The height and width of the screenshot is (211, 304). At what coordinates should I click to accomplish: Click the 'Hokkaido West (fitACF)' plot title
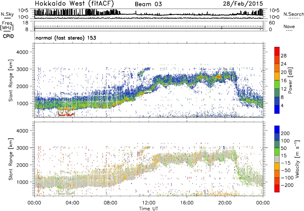pyautogui.click(x=74, y=3)
